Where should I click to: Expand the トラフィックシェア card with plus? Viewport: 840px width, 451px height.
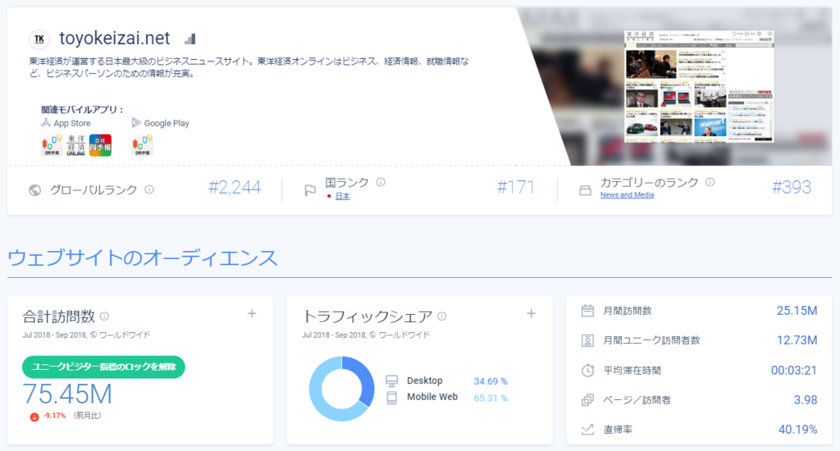(x=532, y=314)
